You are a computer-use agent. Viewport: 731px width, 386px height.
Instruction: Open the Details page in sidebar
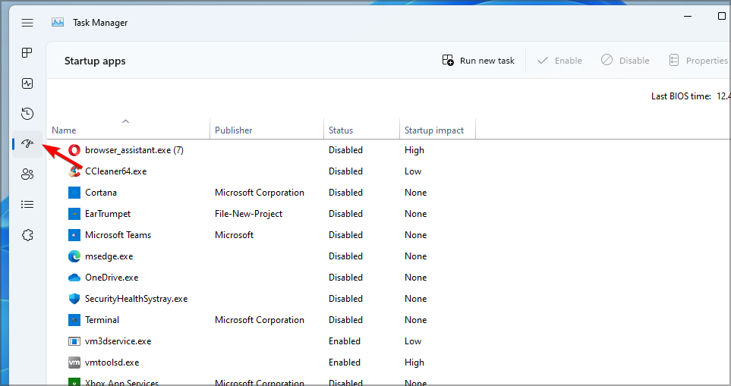click(x=27, y=205)
